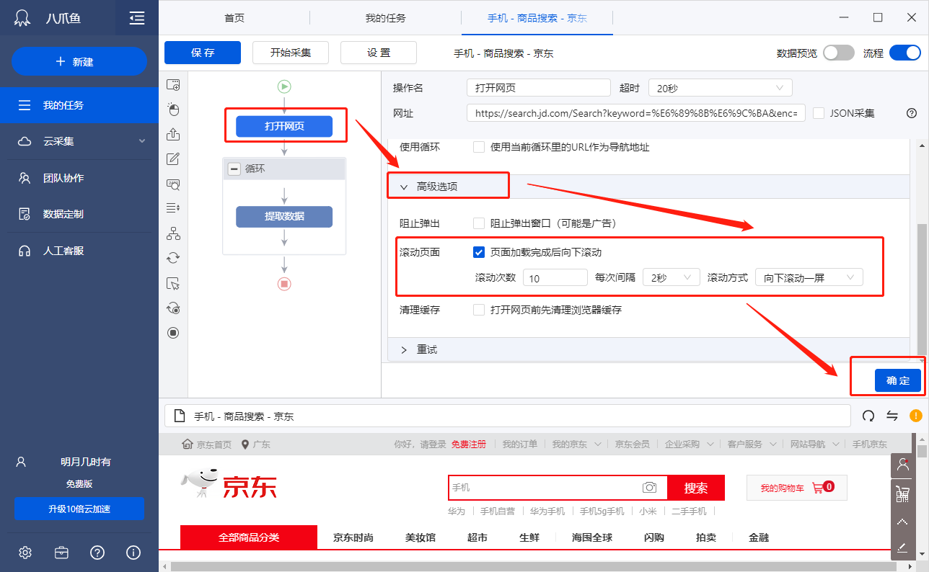Click the green start node in the workflow
Viewport: 929px width, 572px height.
pos(284,86)
